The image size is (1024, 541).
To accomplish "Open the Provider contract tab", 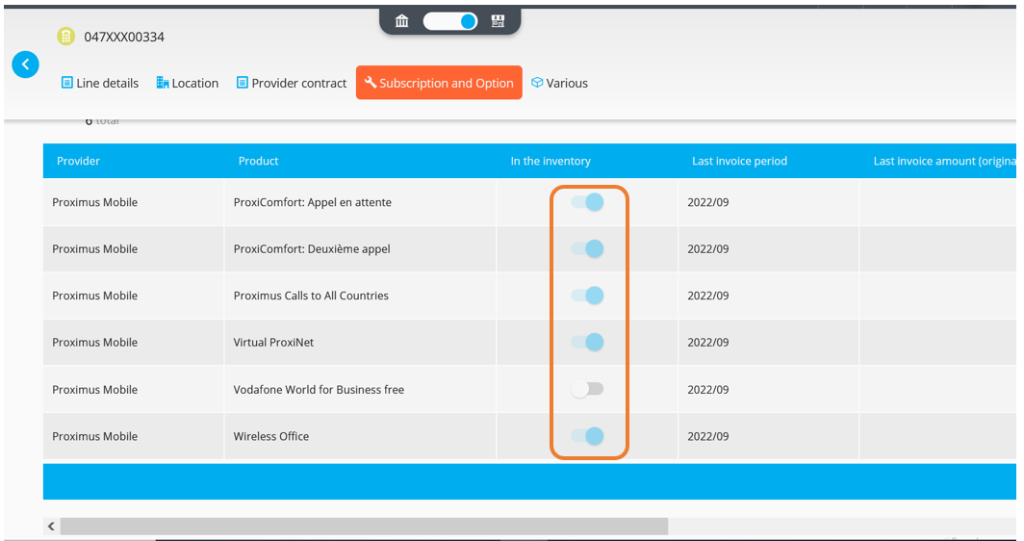I will point(292,83).
